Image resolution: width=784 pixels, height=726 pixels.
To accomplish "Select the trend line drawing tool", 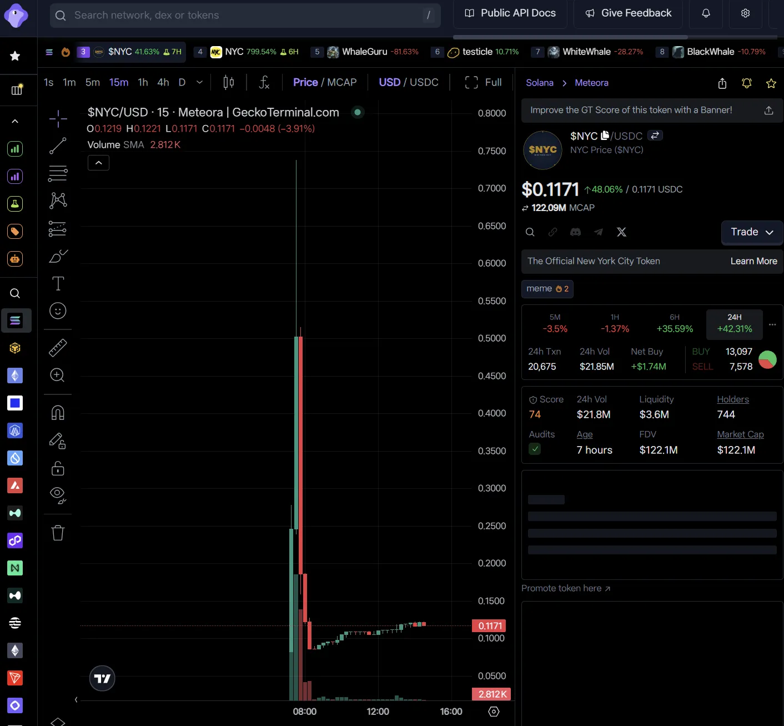I will coord(58,146).
